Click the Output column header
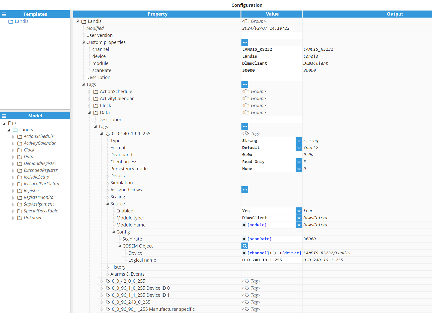This screenshot has height=313, width=432. (367, 14)
